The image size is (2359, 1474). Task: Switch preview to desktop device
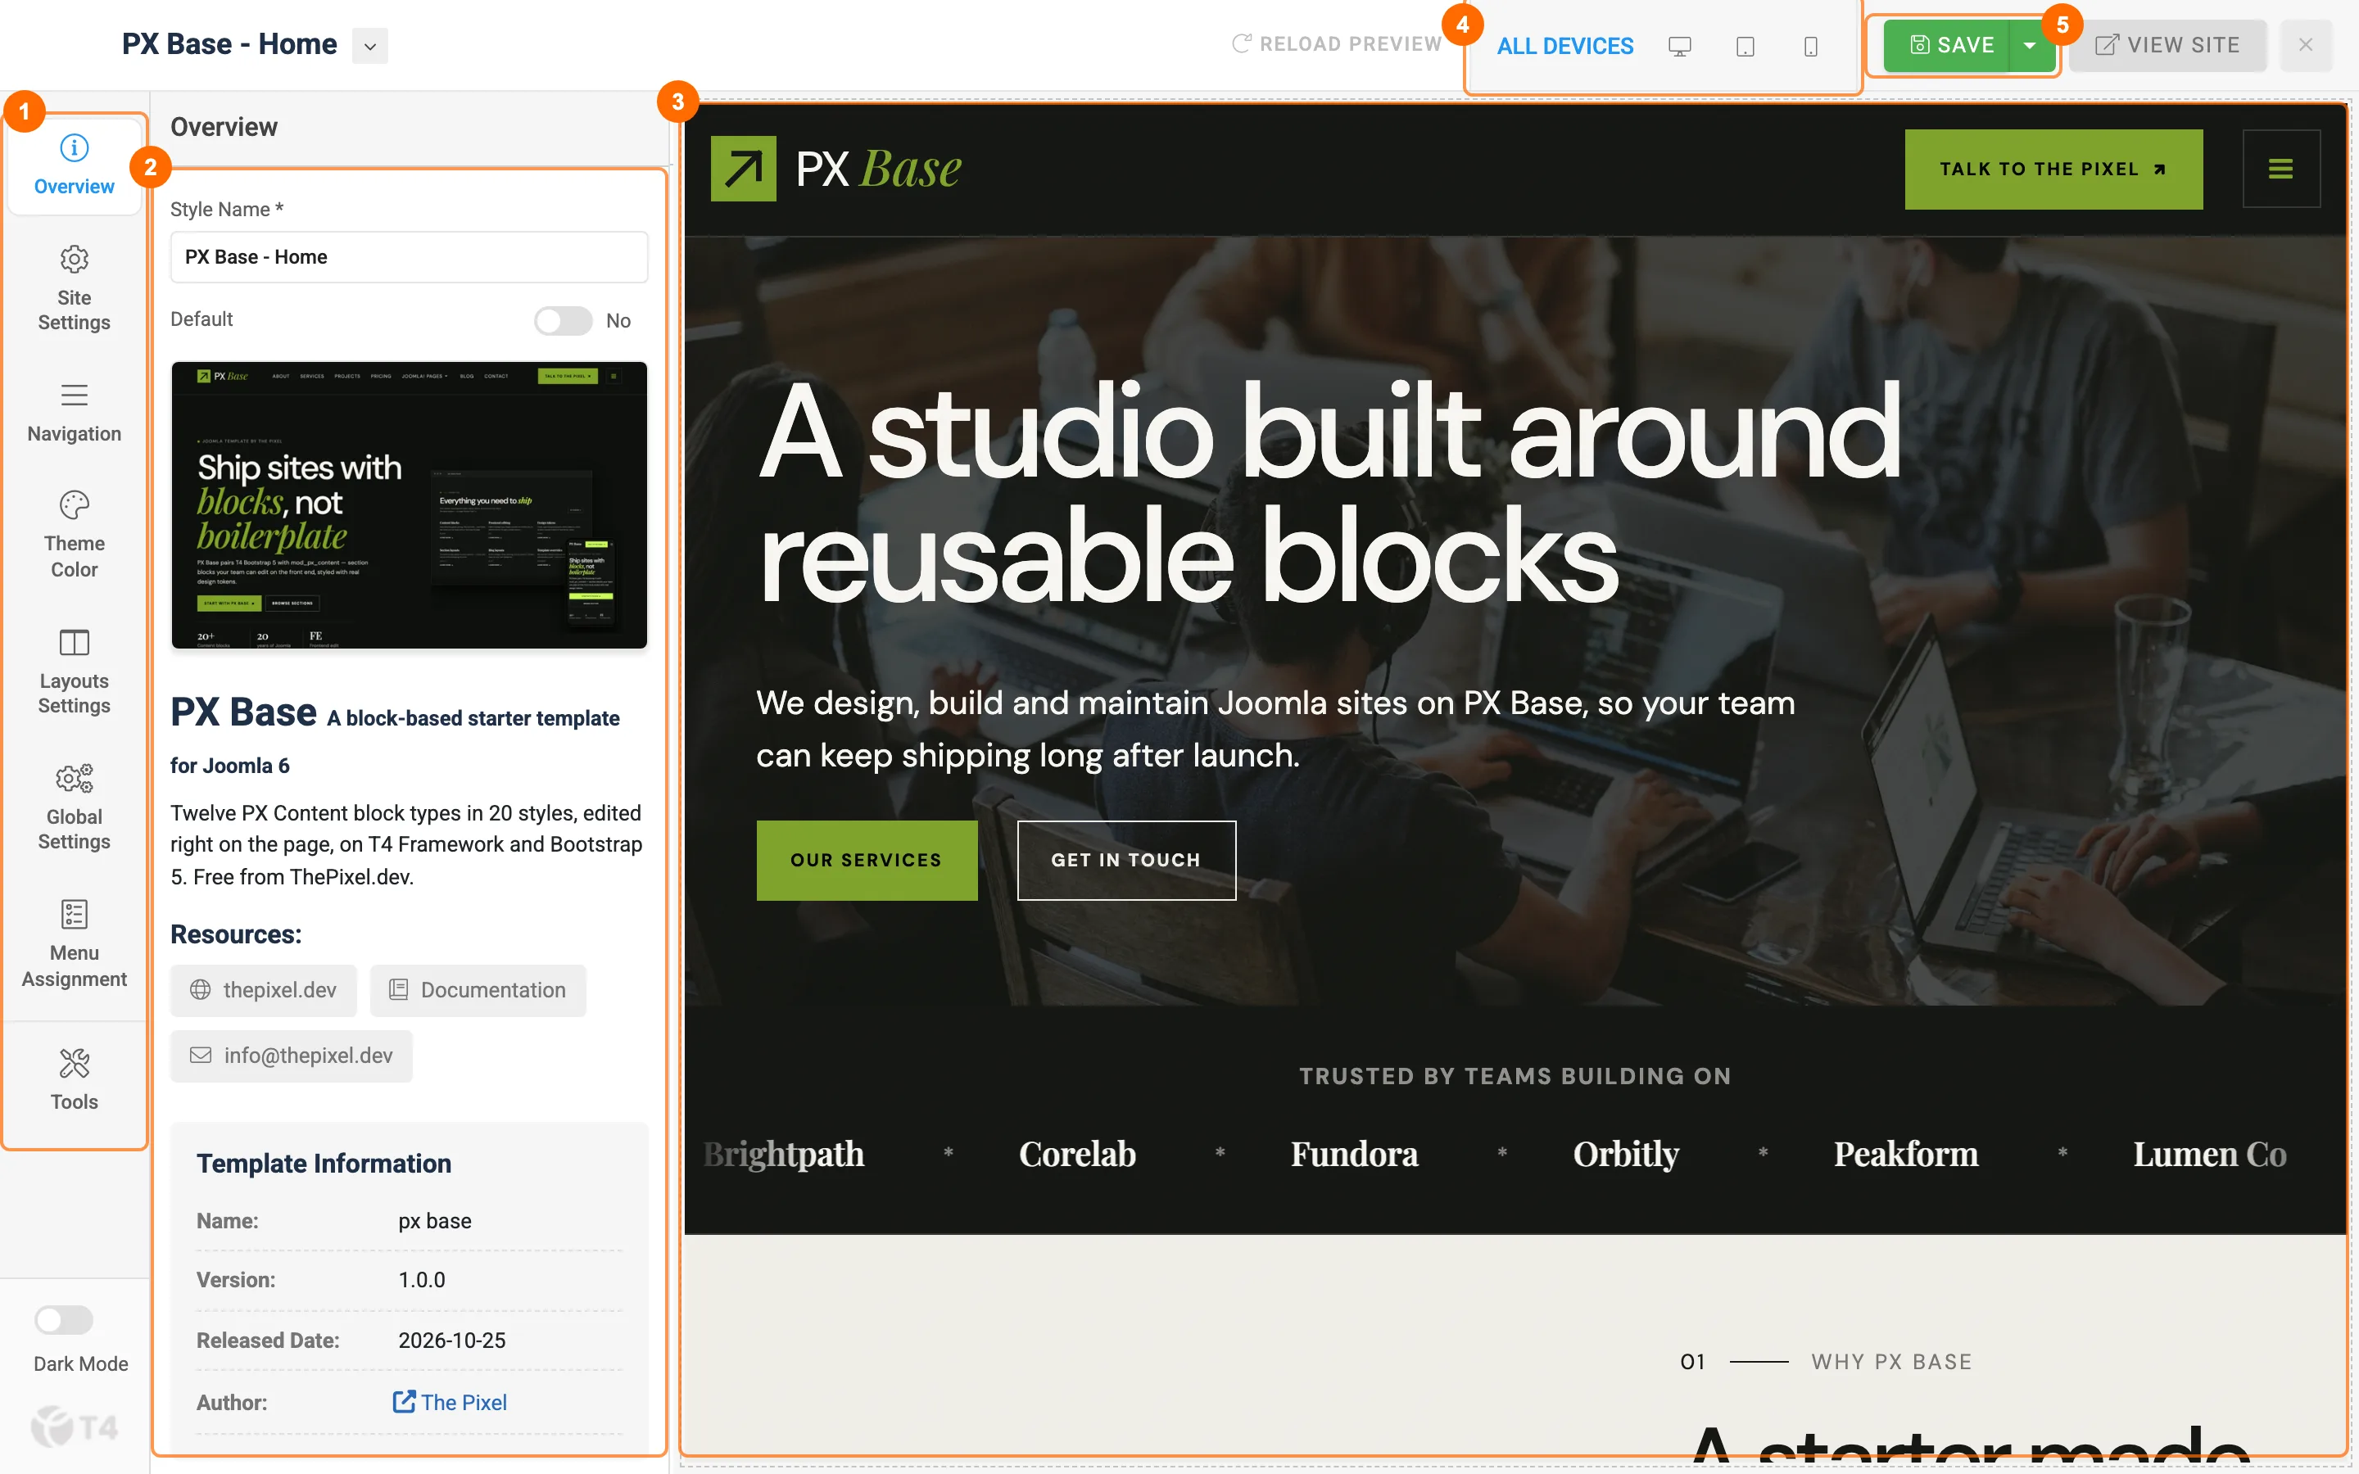click(x=1680, y=46)
